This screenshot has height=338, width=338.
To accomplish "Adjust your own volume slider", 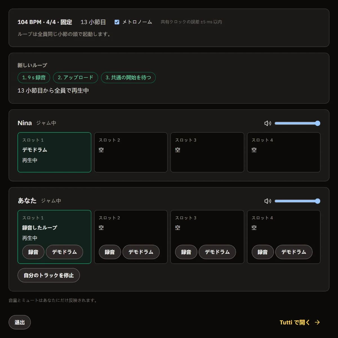I will pos(297,201).
